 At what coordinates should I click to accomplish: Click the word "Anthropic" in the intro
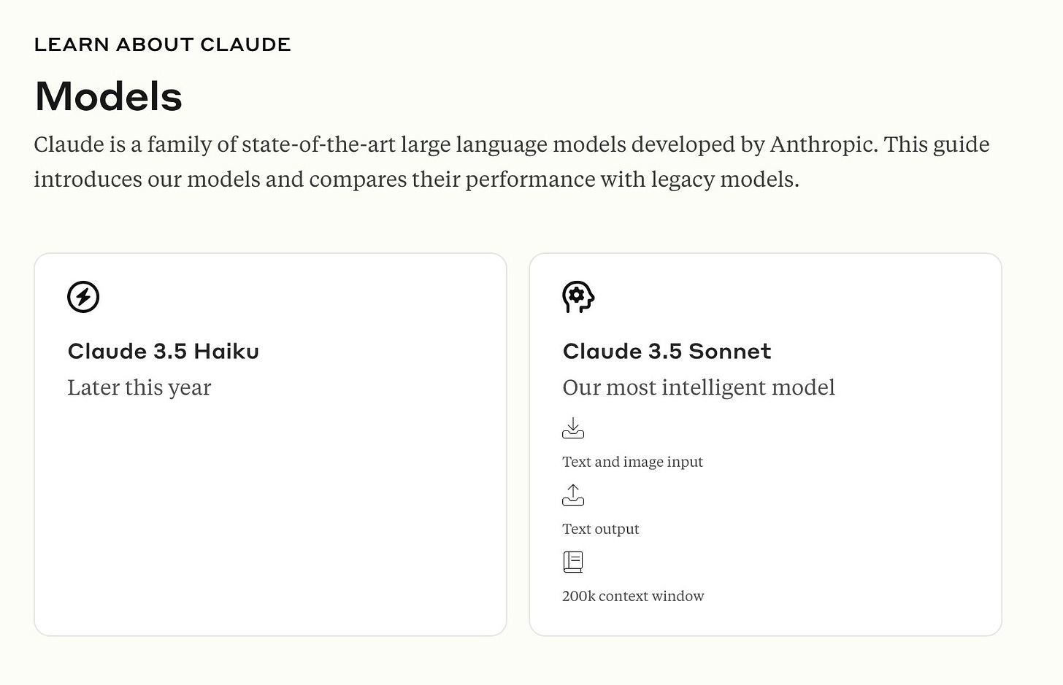[822, 144]
